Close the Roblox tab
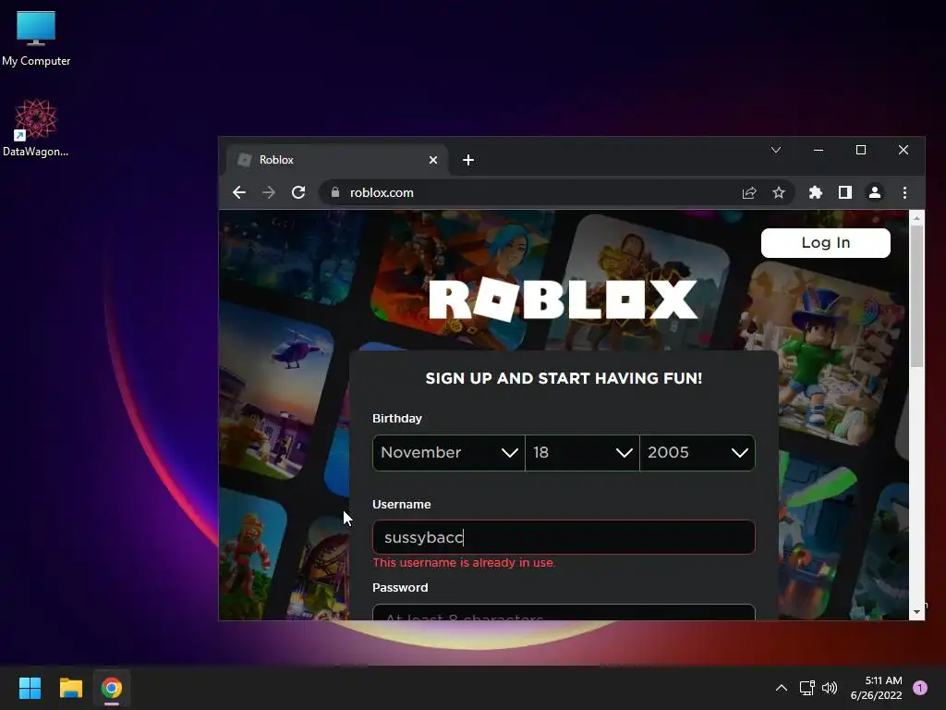 click(x=433, y=160)
